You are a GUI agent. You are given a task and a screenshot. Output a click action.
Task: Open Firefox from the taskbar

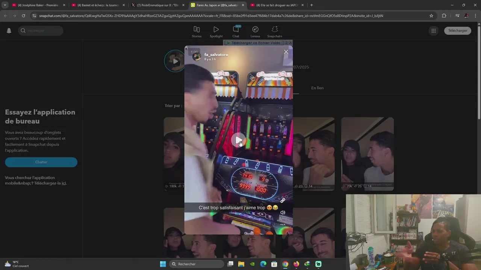[296, 264]
